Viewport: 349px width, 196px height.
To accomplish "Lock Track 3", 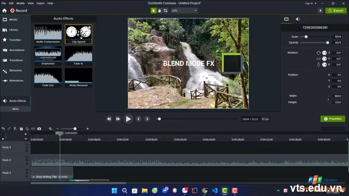I will tap(27, 163).
